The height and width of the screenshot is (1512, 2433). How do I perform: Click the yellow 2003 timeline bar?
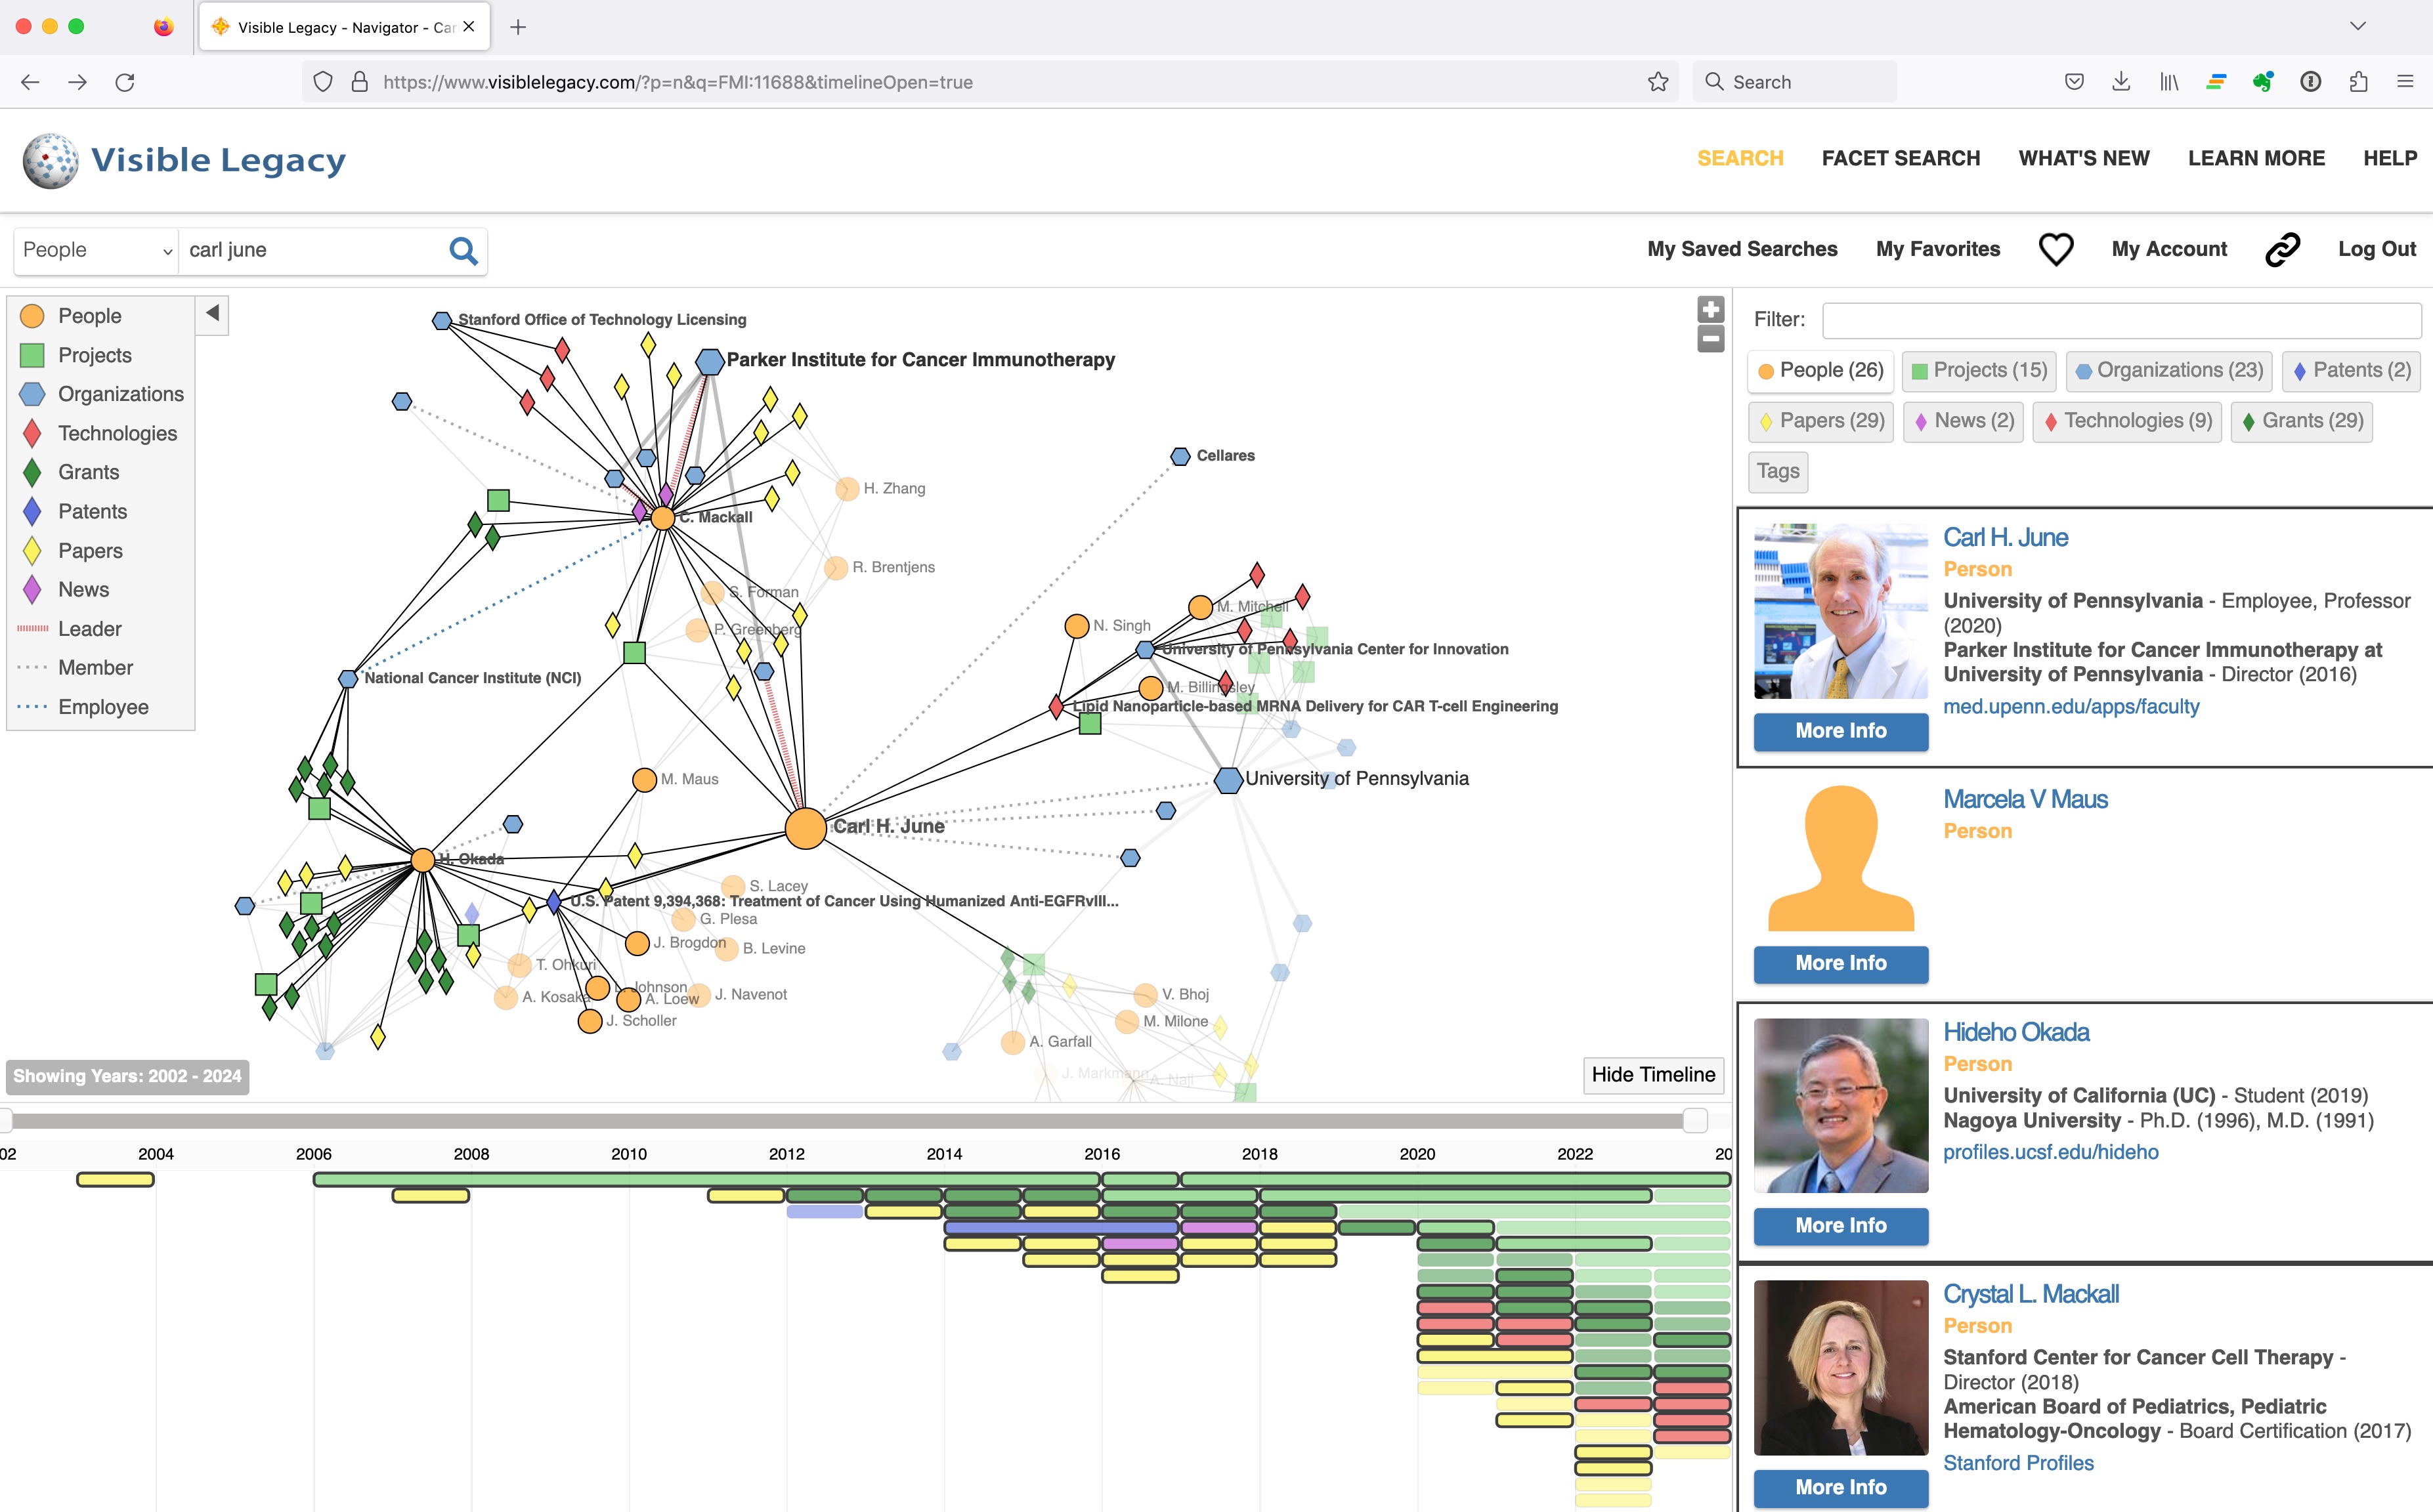tap(115, 1180)
